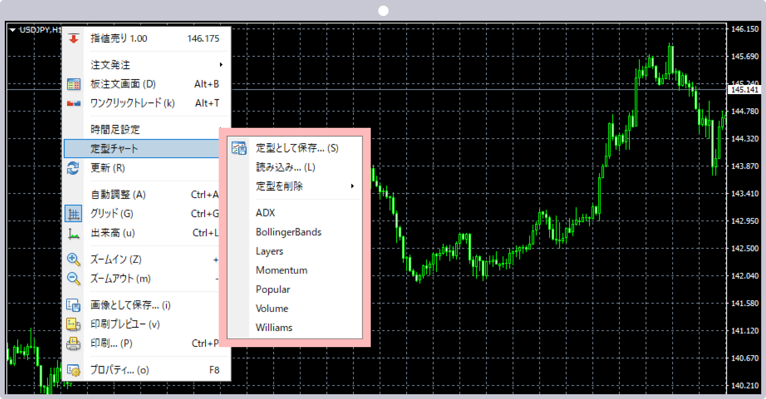Click the one-click trade red-blue icon

(x=73, y=103)
